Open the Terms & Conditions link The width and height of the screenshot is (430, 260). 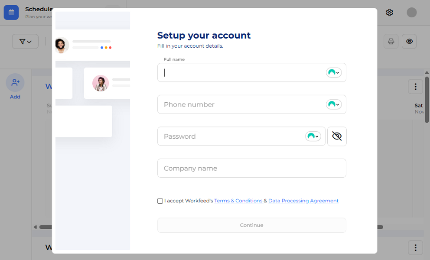[x=238, y=201]
